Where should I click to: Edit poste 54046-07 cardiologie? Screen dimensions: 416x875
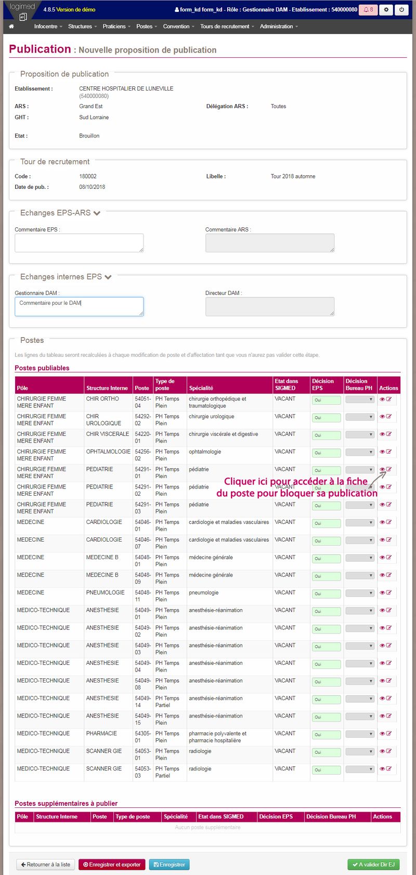[389, 540]
